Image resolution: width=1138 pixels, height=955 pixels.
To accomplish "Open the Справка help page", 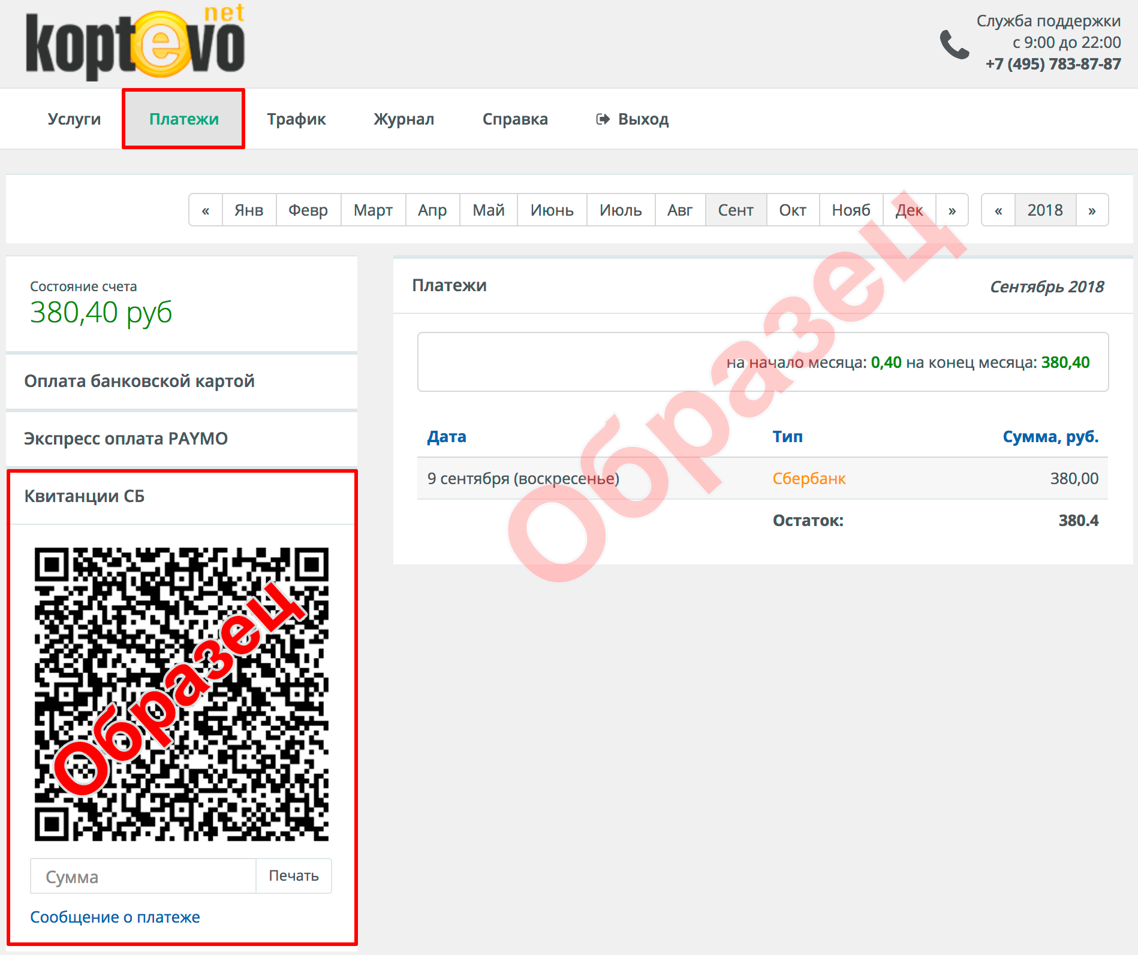I will tap(515, 119).
